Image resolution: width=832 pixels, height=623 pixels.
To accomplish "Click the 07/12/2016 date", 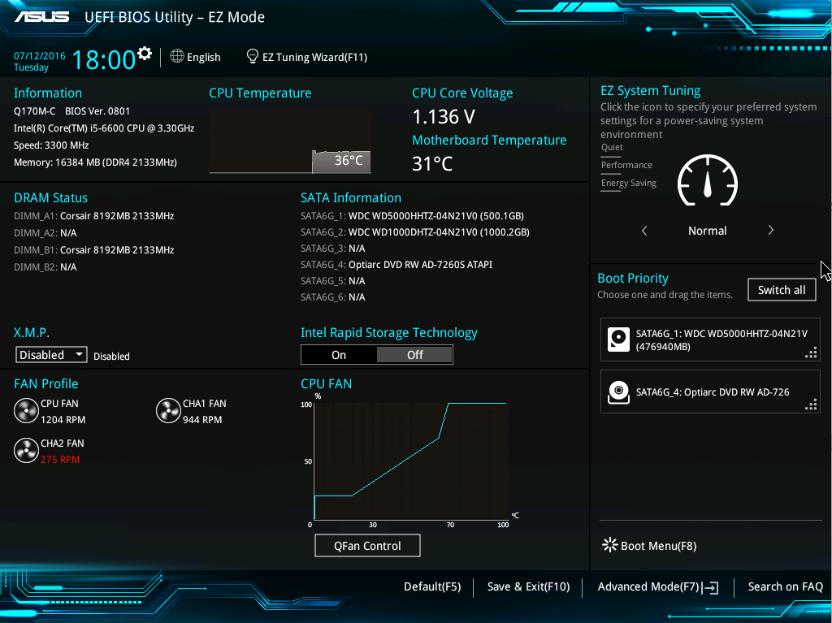I will point(39,56).
